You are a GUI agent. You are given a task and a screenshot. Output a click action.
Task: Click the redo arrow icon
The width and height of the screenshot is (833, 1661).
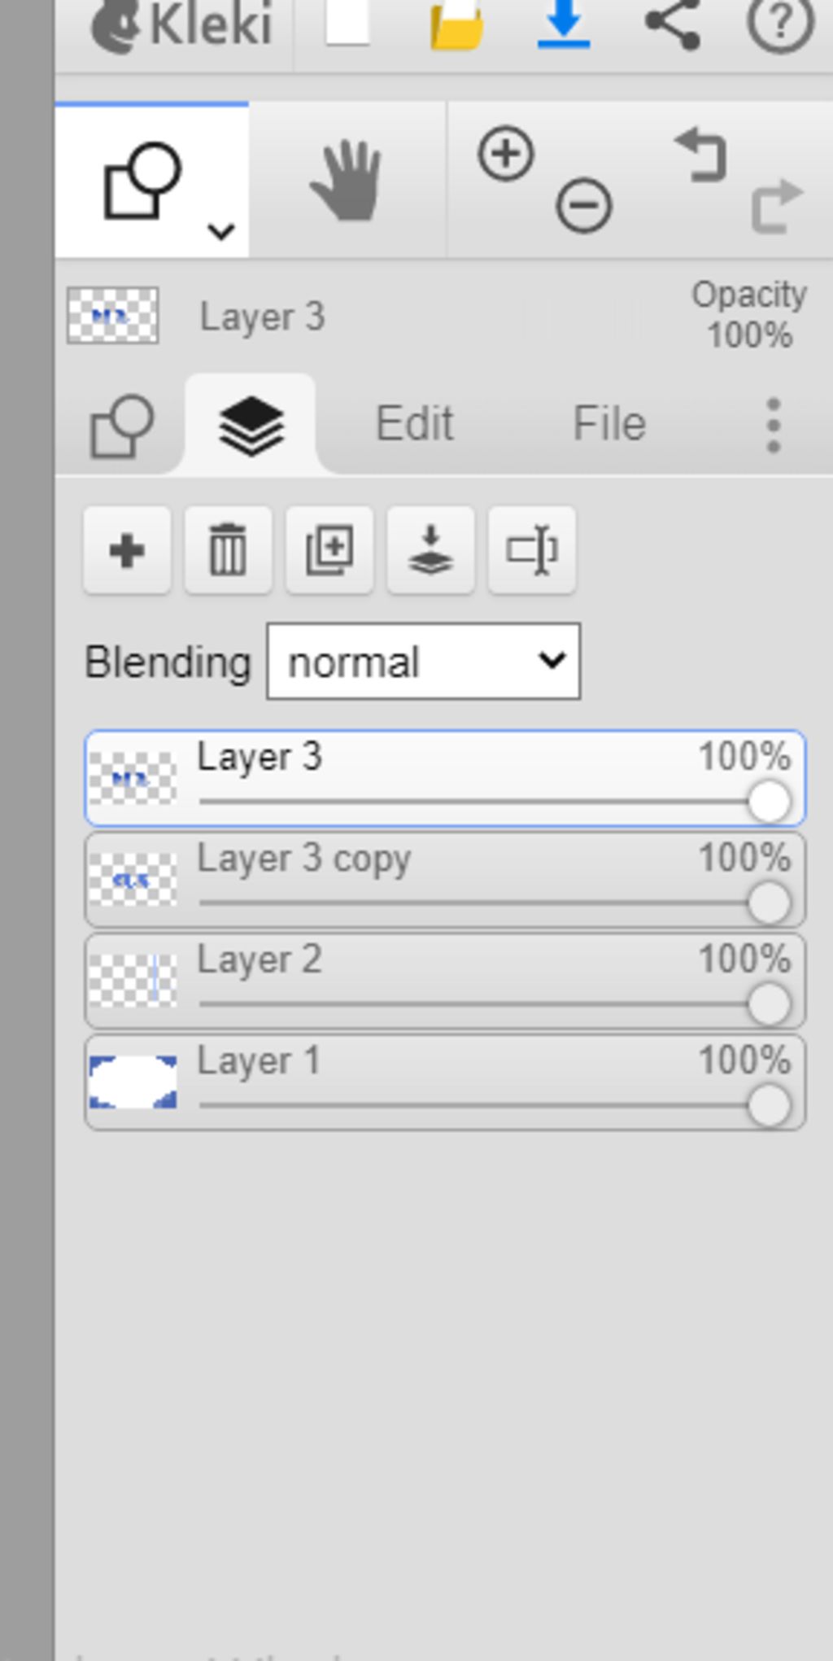click(x=776, y=206)
